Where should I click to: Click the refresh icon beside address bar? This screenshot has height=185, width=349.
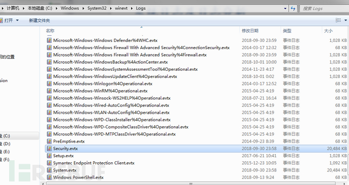point(293,9)
